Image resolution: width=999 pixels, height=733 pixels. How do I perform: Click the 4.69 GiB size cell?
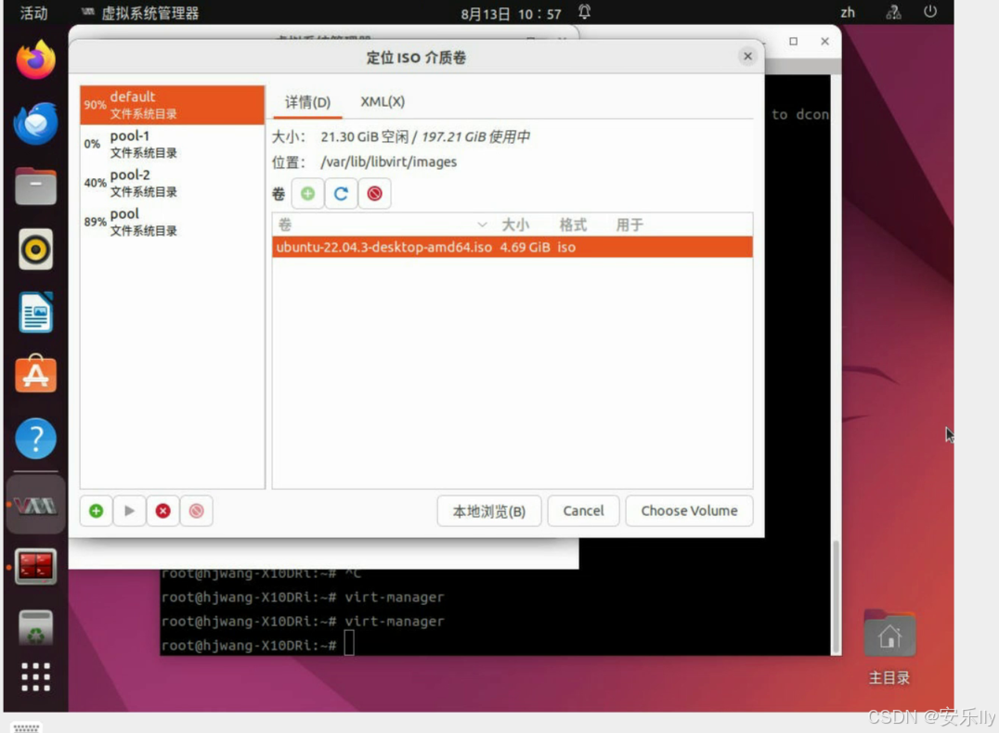tap(525, 247)
